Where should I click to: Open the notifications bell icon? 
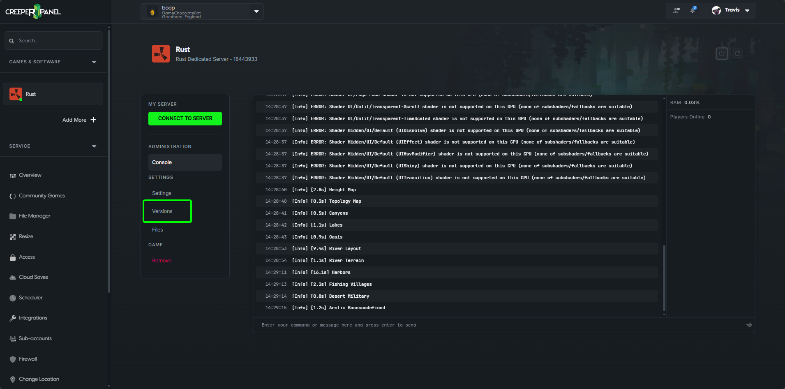pos(693,10)
